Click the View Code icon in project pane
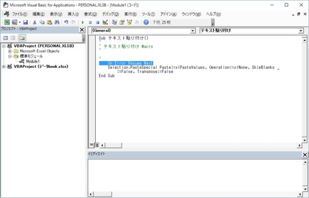 5,38
